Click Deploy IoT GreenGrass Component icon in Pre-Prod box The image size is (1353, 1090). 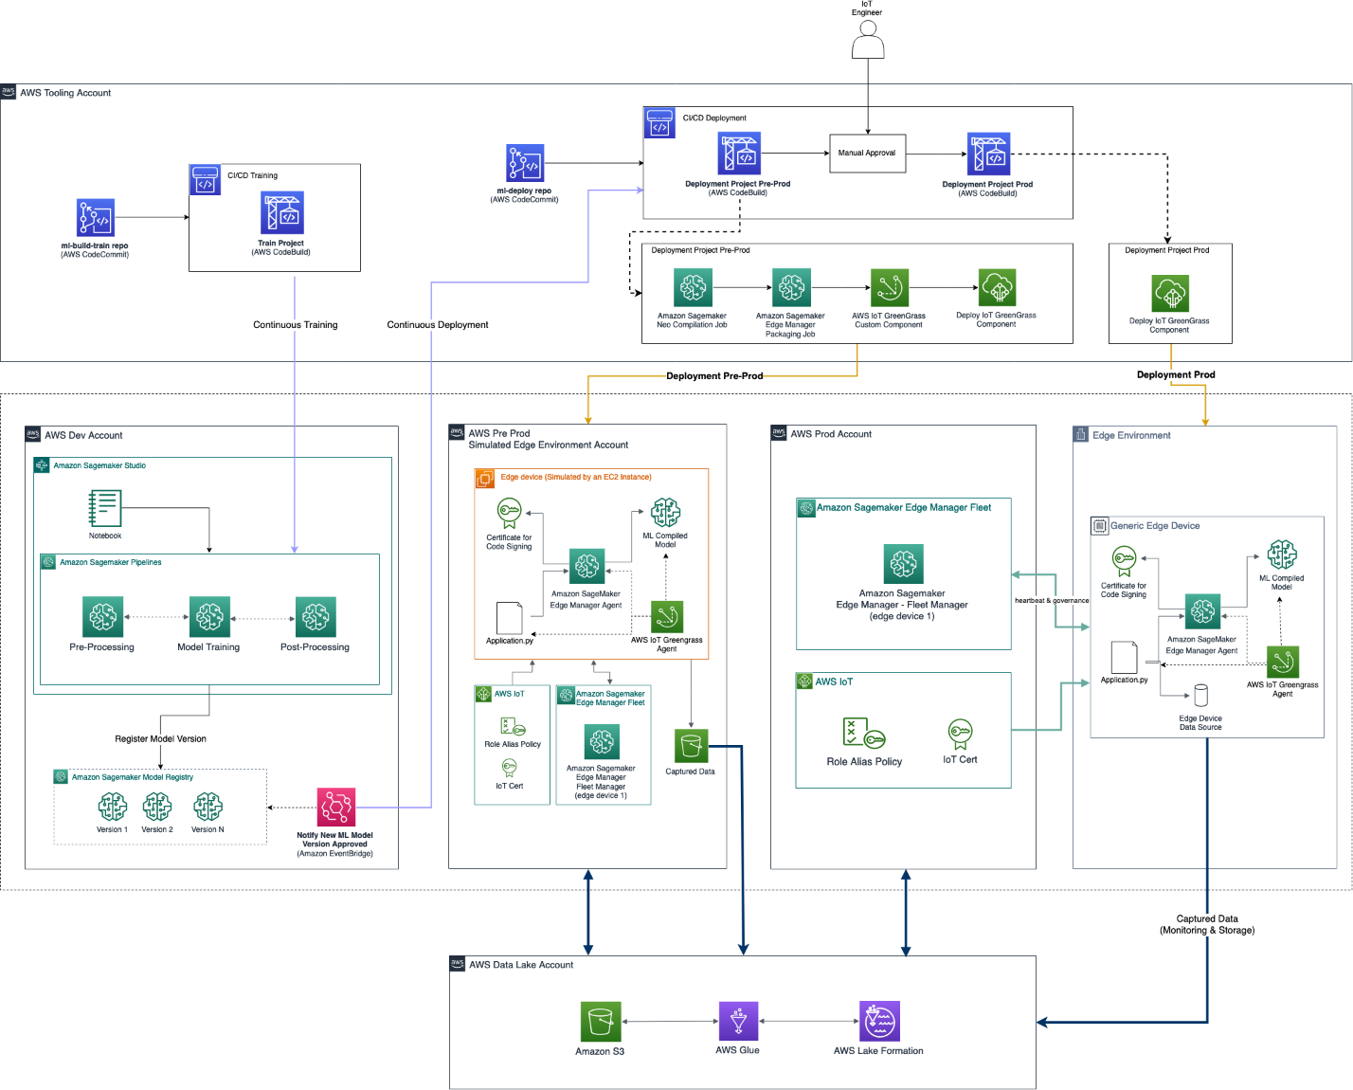coord(997,288)
